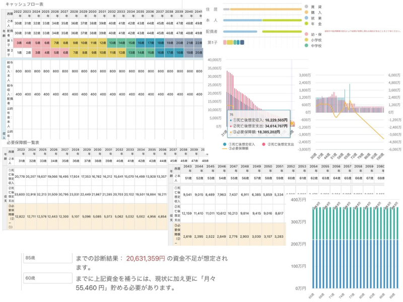Click the 賃貸 gray legend dot
The image size is (403, 302).
point(307,6)
